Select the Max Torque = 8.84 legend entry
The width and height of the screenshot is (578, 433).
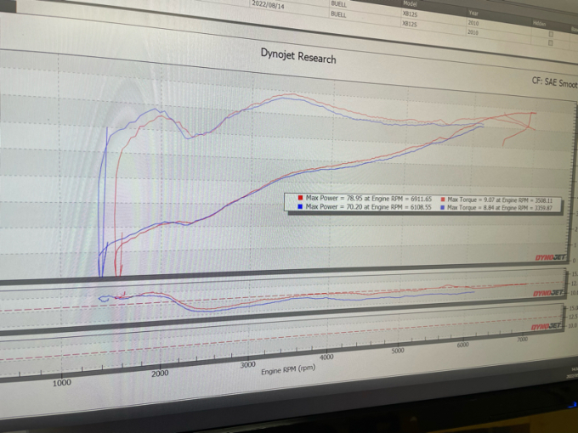point(500,208)
